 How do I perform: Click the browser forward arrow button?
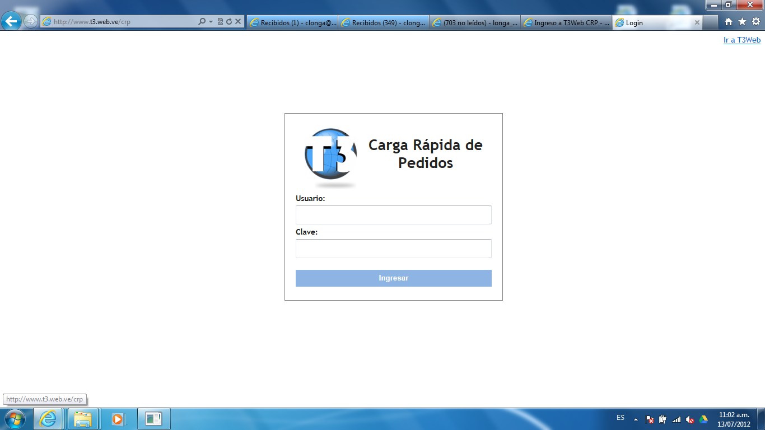tap(31, 22)
